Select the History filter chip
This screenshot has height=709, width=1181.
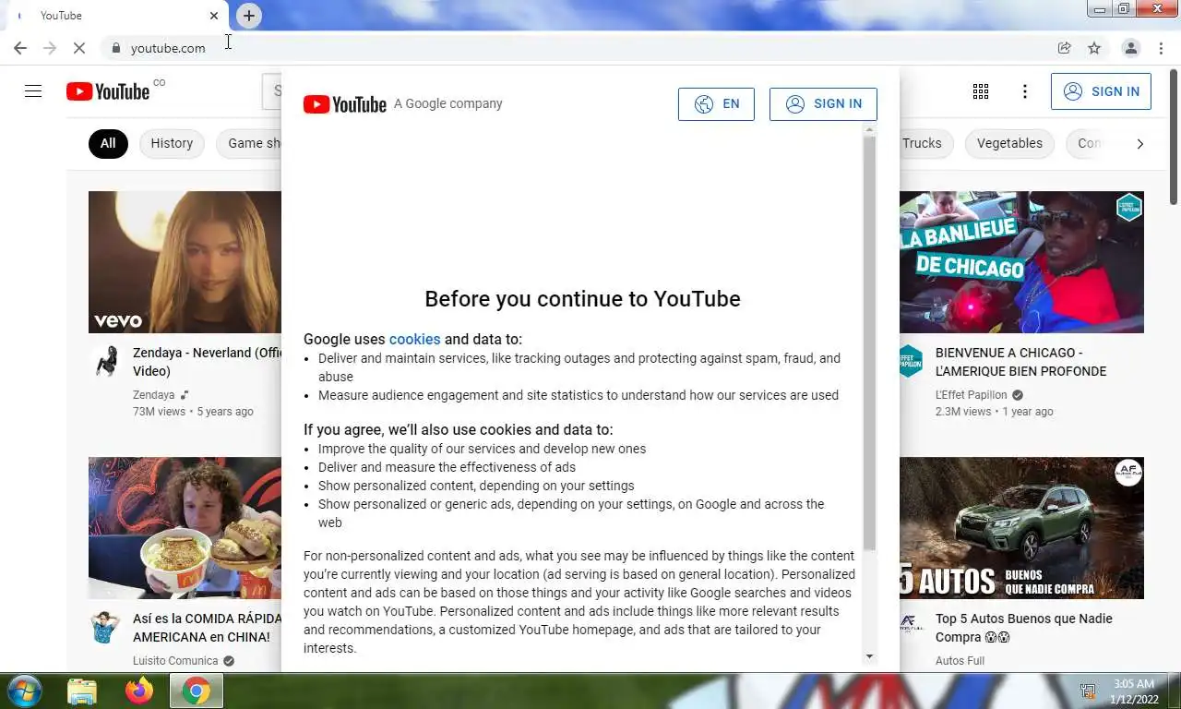(172, 143)
